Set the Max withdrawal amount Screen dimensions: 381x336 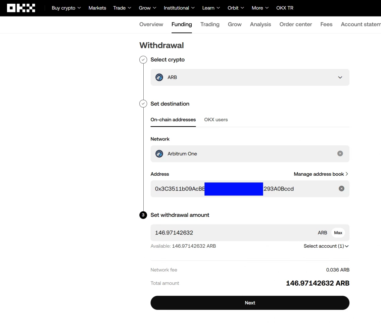pyautogui.click(x=338, y=233)
